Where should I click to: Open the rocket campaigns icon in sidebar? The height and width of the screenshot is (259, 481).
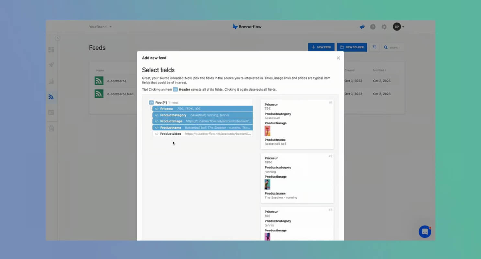(x=51, y=65)
